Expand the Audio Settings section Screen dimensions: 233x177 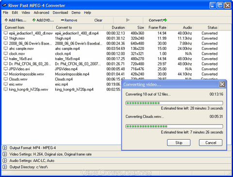point(5,161)
